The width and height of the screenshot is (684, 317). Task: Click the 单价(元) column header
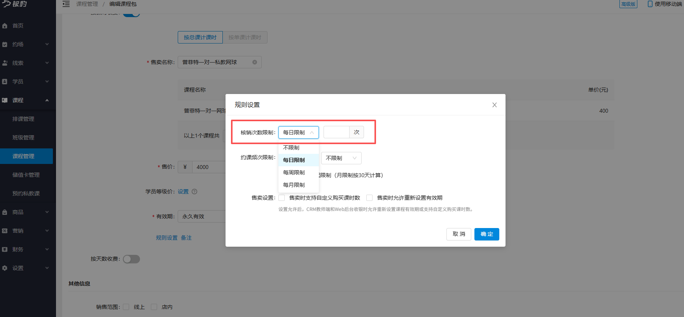(x=598, y=90)
